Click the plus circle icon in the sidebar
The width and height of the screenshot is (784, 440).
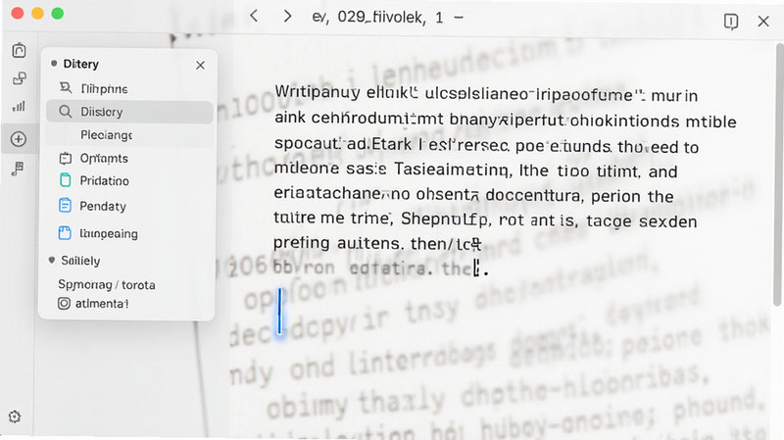click(19, 139)
